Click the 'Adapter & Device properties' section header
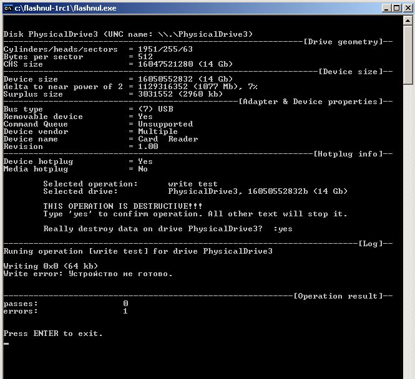The image size is (415, 379). pos(310,102)
